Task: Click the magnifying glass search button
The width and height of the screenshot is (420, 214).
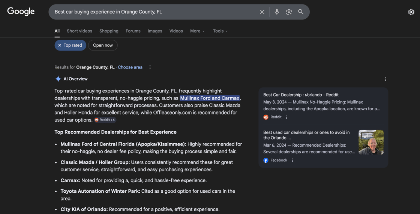Action: tap(301, 12)
